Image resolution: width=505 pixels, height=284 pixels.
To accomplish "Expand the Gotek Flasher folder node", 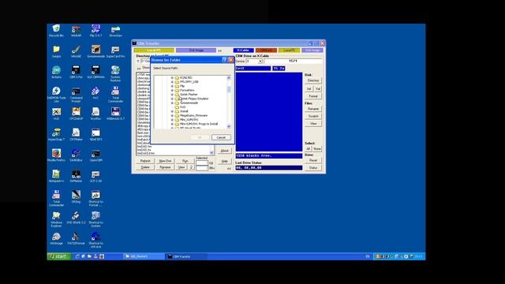I will tap(172, 95).
